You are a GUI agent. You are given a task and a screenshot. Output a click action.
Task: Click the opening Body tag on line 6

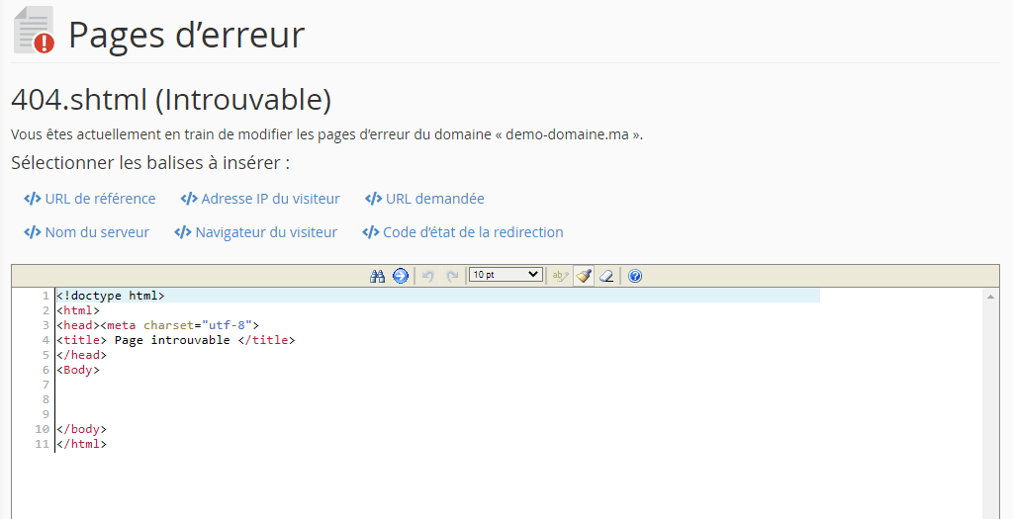pyautogui.click(x=78, y=370)
